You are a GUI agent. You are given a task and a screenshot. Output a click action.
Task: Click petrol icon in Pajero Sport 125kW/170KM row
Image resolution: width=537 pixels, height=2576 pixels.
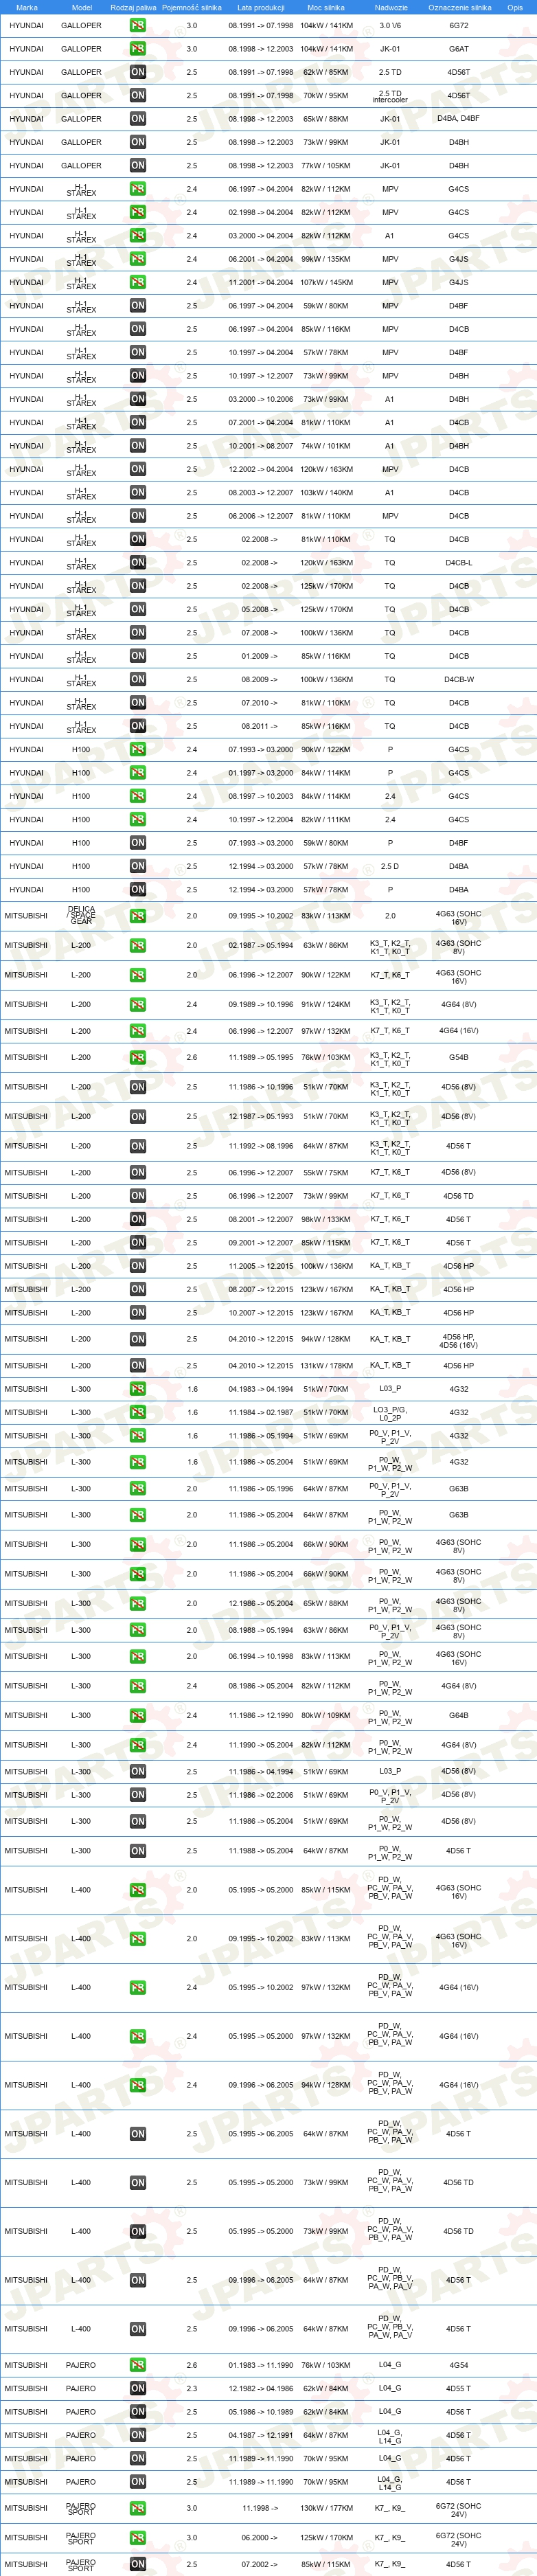tap(137, 2537)
